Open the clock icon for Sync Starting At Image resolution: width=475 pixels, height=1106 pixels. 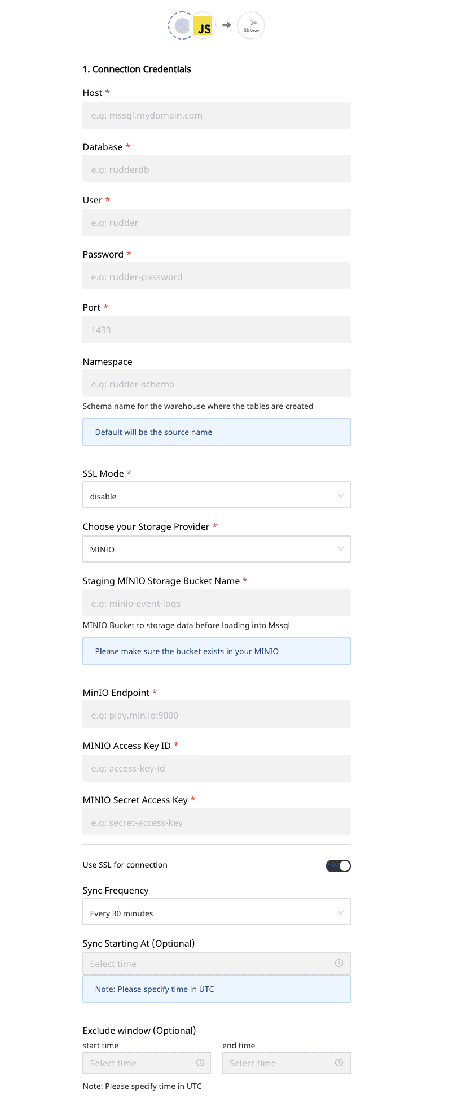(339, 963)
